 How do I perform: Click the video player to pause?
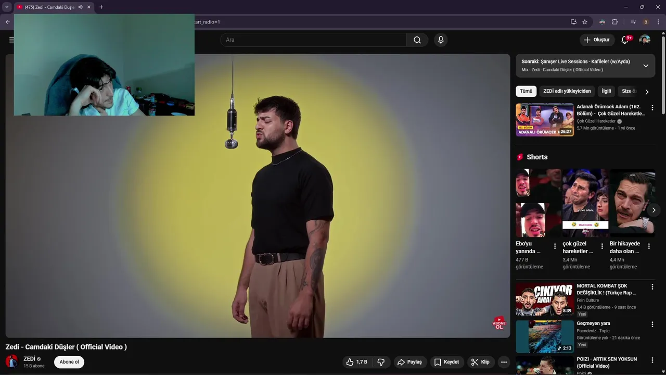point(258,196)
